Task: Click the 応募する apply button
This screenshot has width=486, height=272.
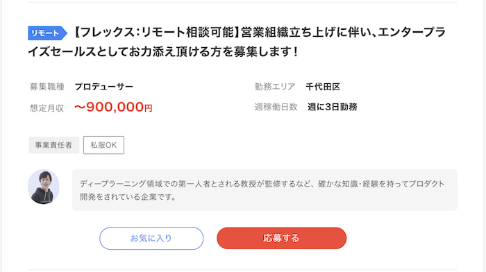Action: (281, 238)
